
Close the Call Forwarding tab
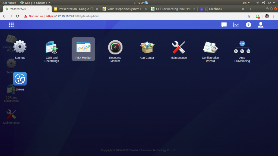point(194,9)
